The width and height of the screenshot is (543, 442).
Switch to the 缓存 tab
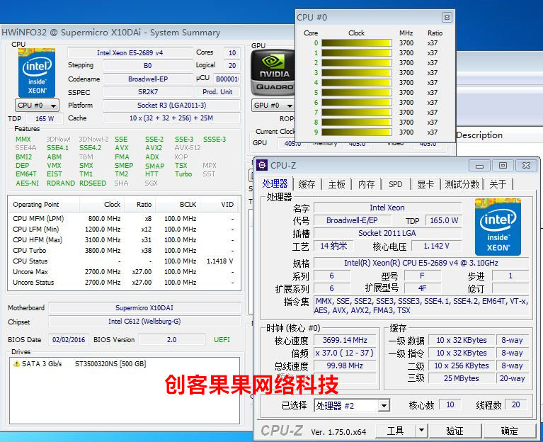click(x=307, y=184)
